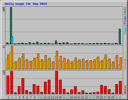Screen dimensions: 128x100
Task: Click day label 18 on the x-axis
Action: [x=71, y=97]
